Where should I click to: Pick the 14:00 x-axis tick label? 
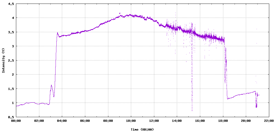pos(177,121)
